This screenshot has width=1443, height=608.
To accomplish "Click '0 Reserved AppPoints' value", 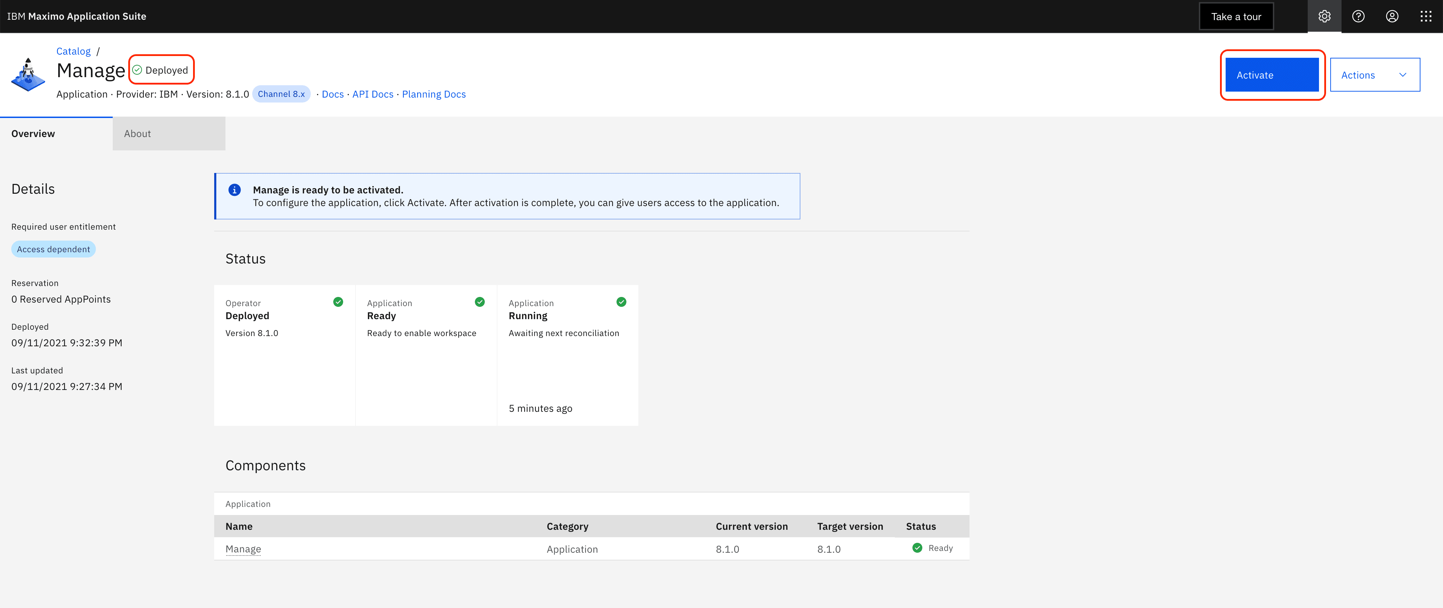I will click(61, 299).
